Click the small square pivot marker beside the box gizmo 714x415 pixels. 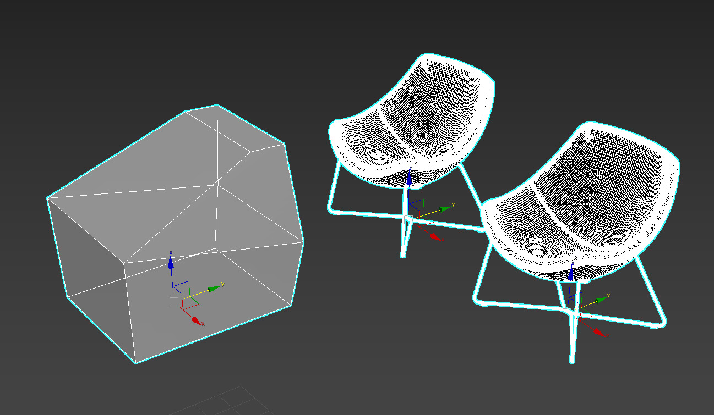point(174,301)
